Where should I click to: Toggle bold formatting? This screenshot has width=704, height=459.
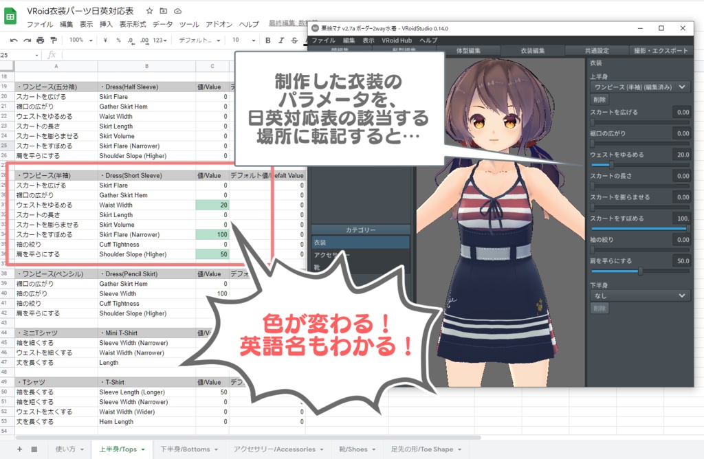pyautogui.click(x=267, y=40)
